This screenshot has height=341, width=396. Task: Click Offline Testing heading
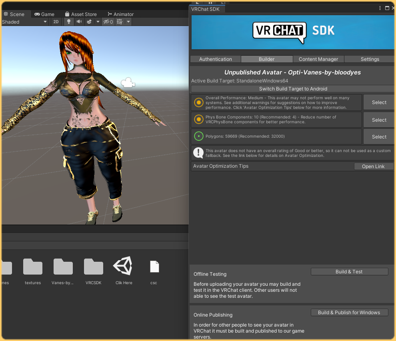210,274
